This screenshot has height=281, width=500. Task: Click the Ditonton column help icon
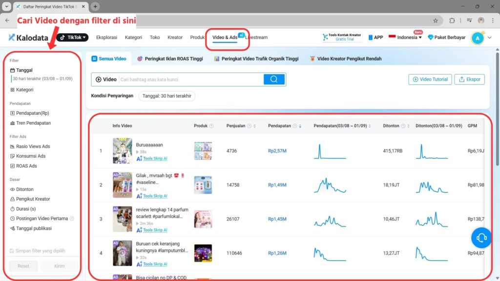[403, 126]
